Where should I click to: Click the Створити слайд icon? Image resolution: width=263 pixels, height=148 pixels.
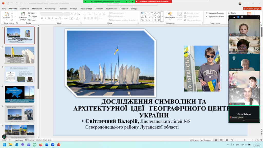coord(23,14)
